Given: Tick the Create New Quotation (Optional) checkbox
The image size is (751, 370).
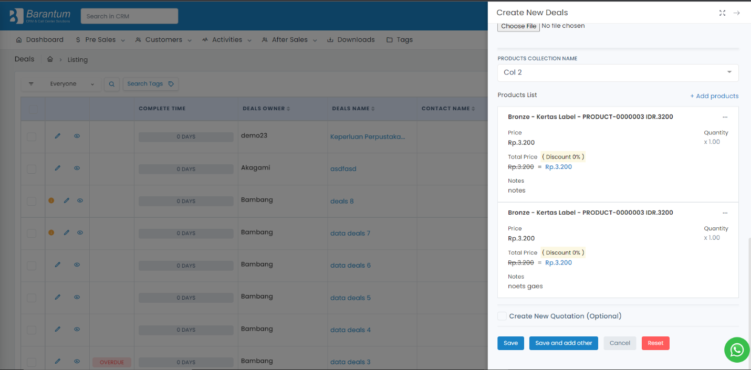Looking at the screenshot, I should [x=502, y=316].
